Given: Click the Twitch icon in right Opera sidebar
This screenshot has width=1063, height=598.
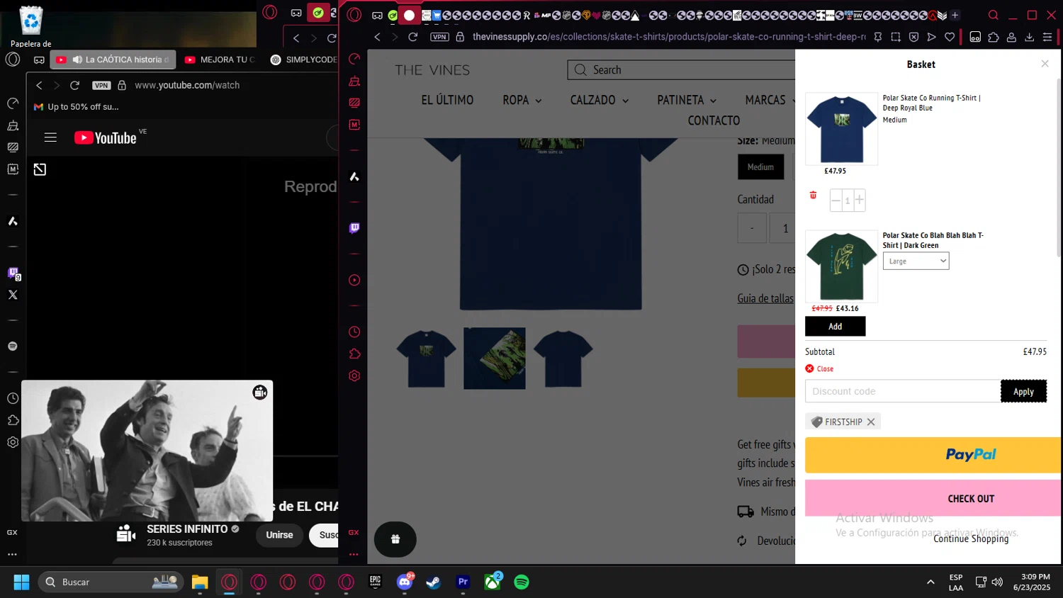Looking at the screenshot, I should click(x=354, y=228).
